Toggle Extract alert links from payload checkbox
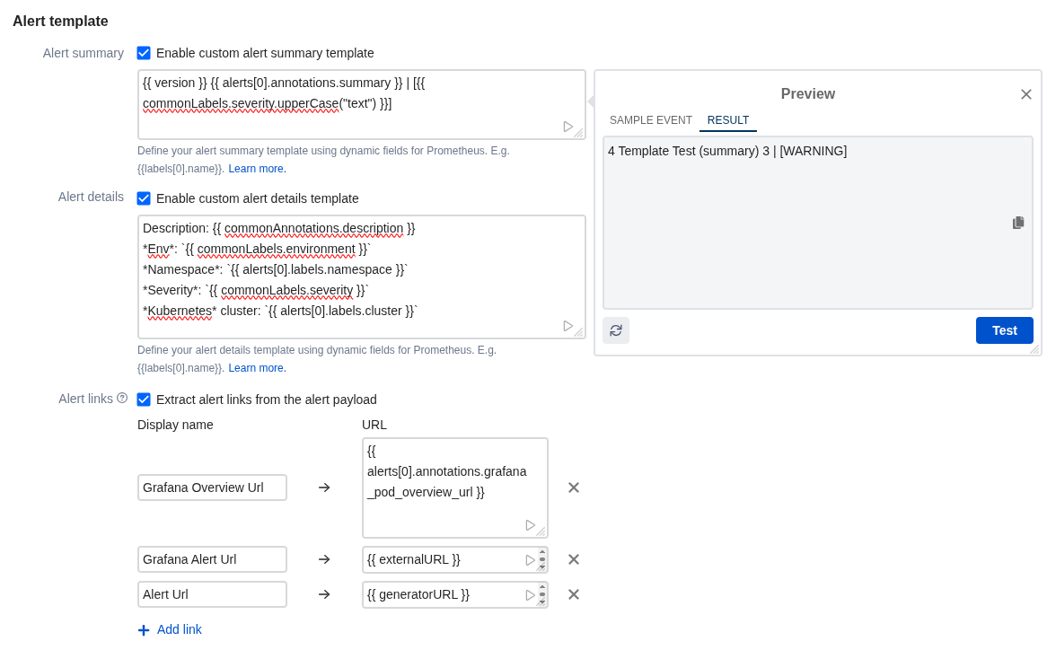 (x=144, y=400)
